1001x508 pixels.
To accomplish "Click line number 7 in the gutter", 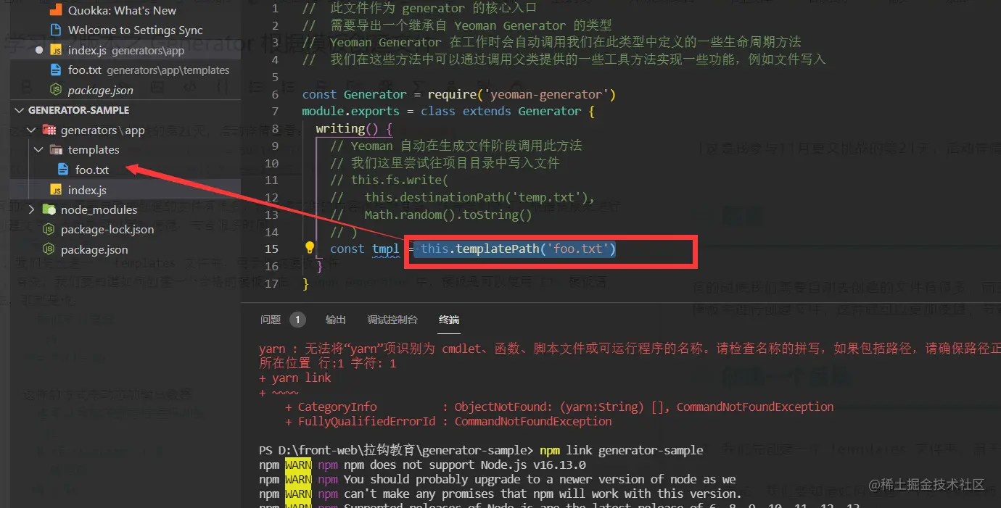I will click(274, 111).
